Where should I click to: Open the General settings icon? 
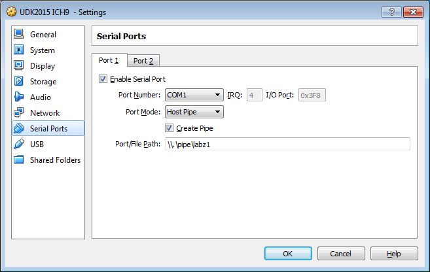click(x=18, y=34)
